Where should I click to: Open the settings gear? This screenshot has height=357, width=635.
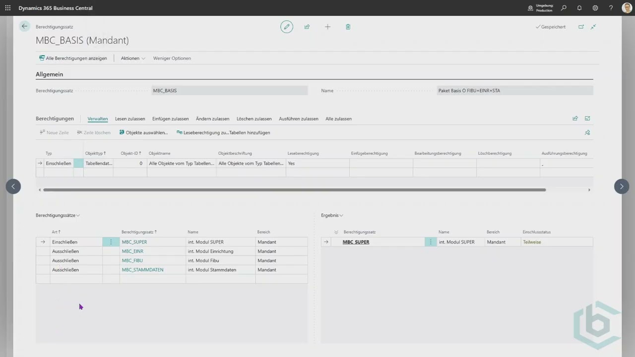(595, 8)
